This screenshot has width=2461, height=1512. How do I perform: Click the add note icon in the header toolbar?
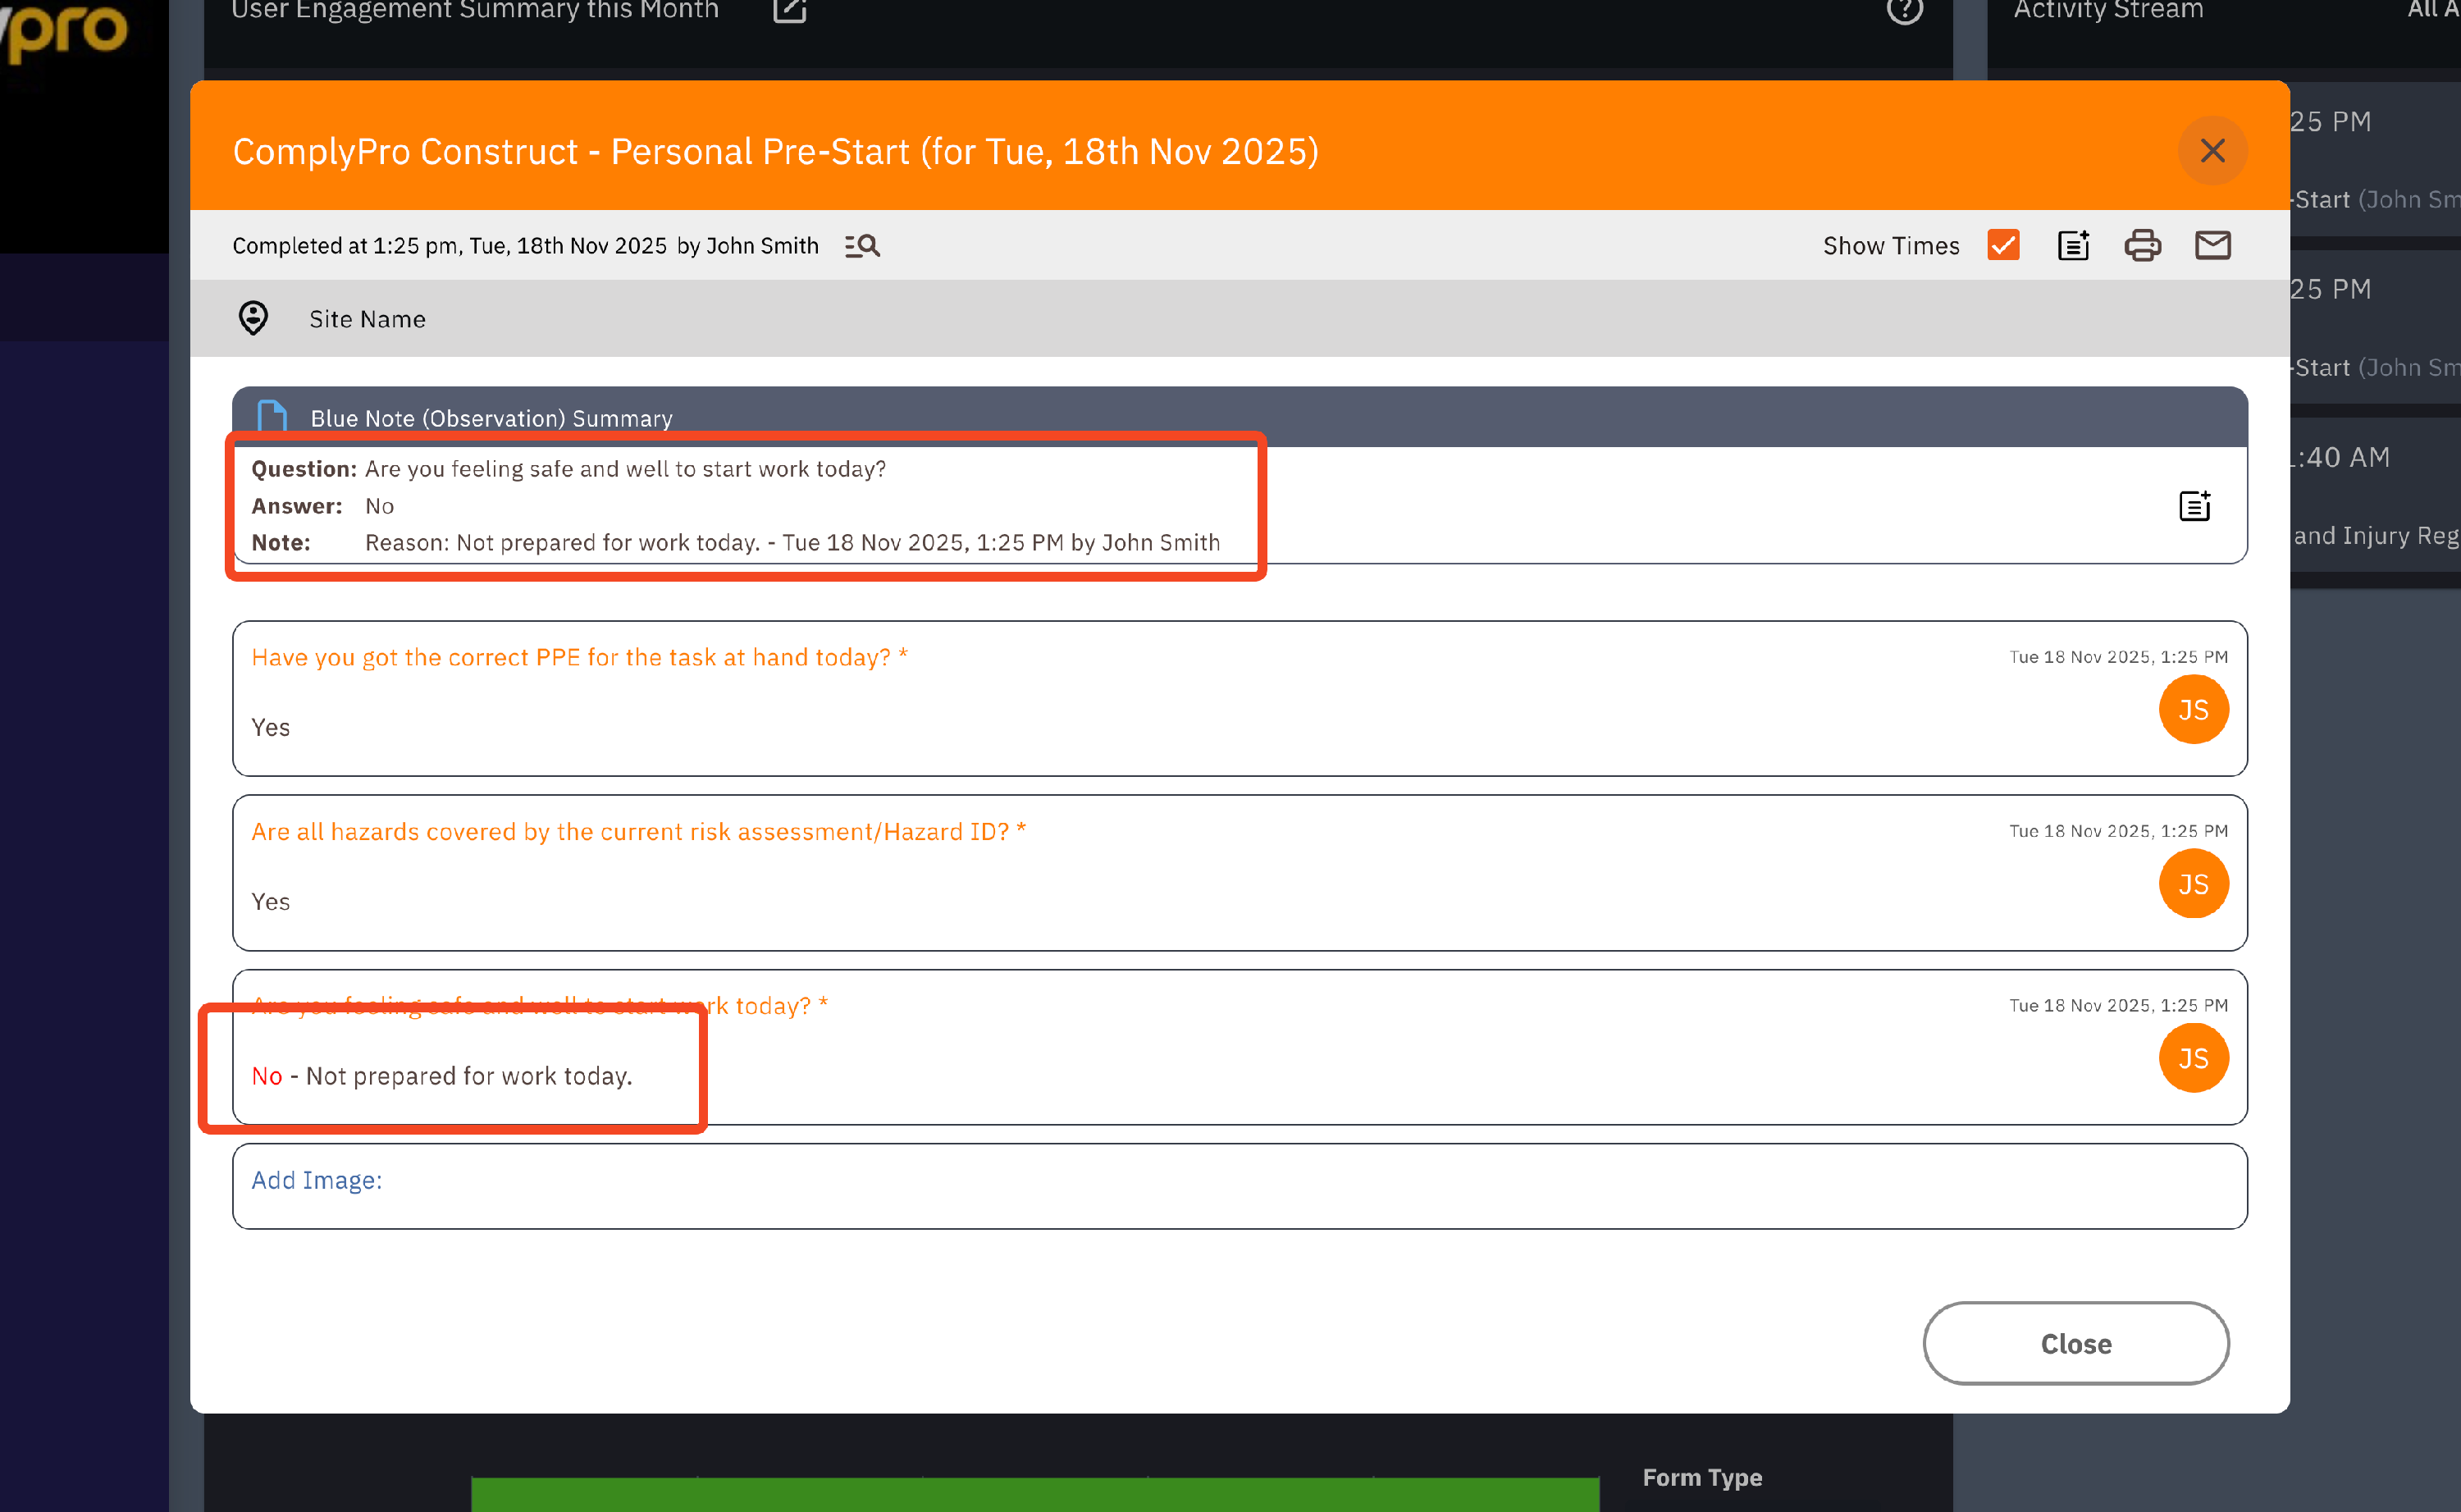(2073, 246)
